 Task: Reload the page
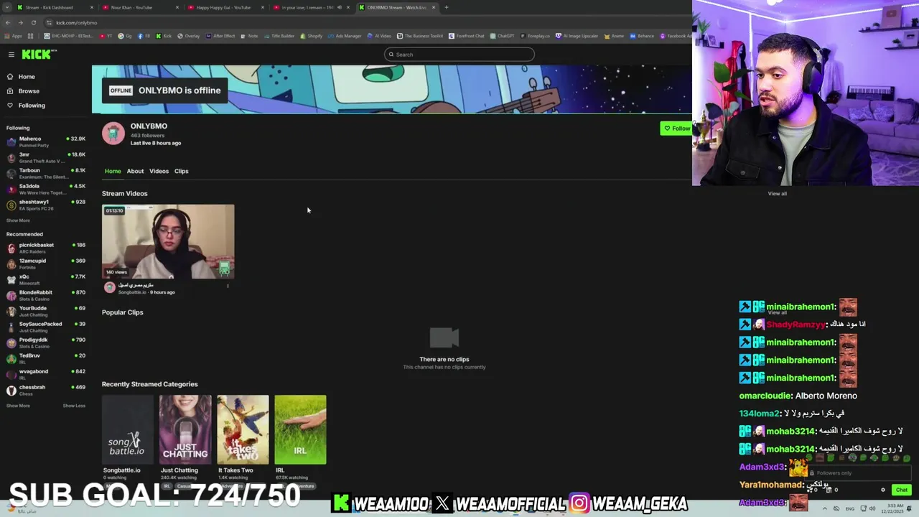click(x=33, y=22)
